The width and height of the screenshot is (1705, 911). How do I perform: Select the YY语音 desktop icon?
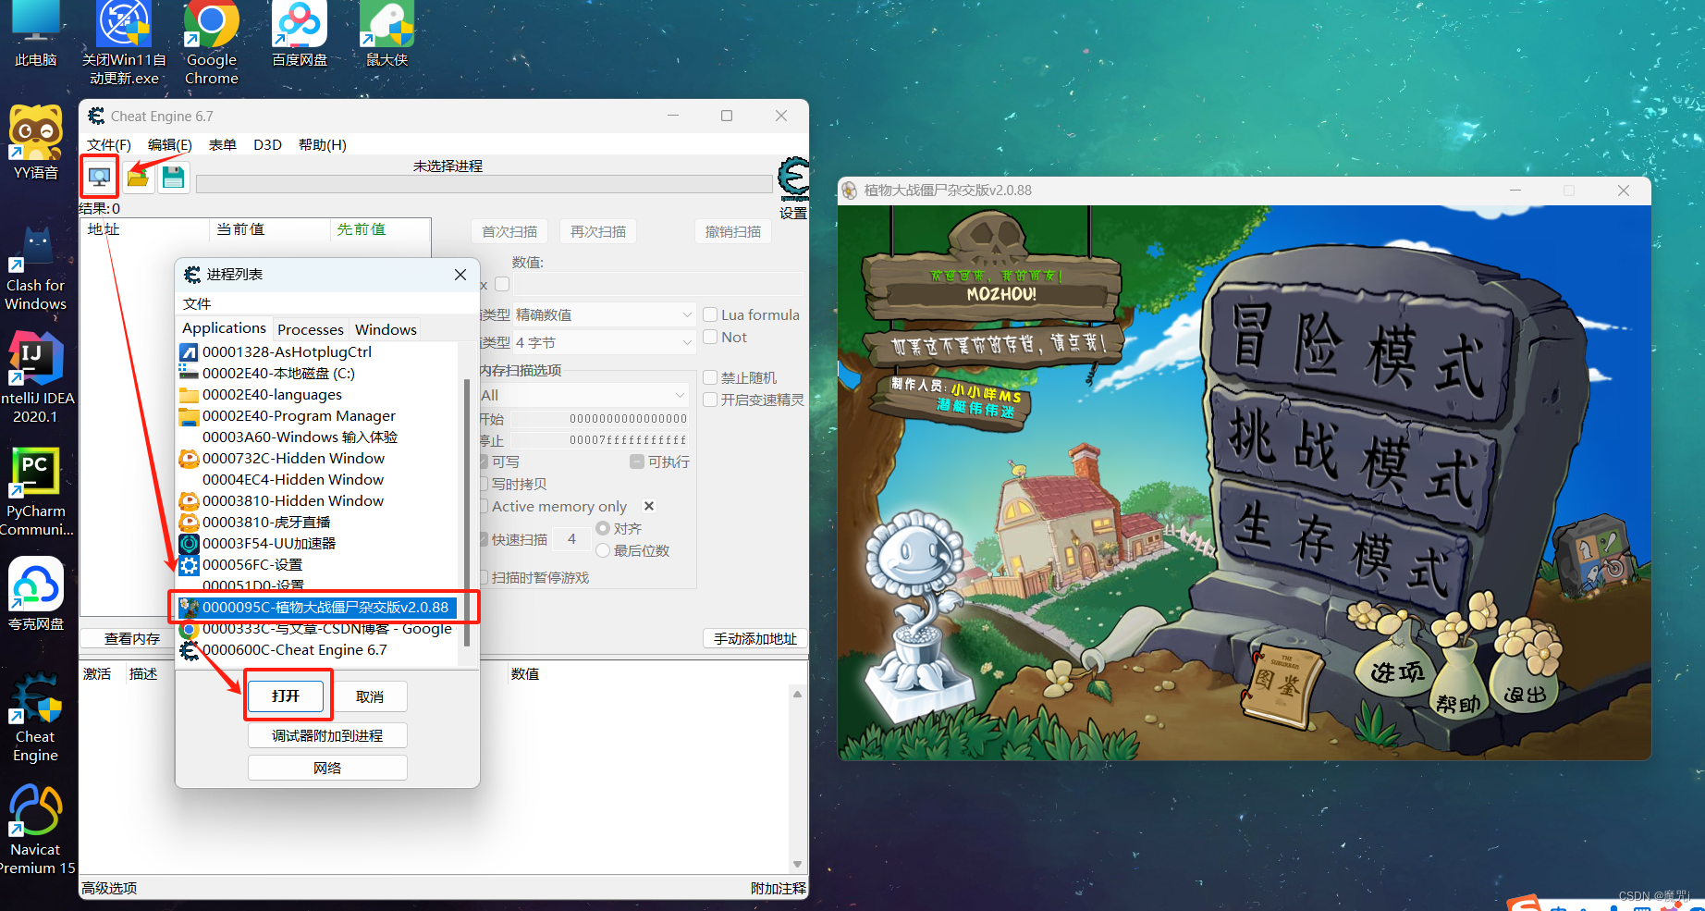coord(35,142)
